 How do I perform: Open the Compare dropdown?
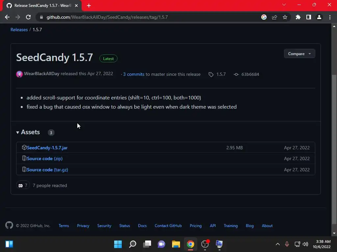(299, 53)
